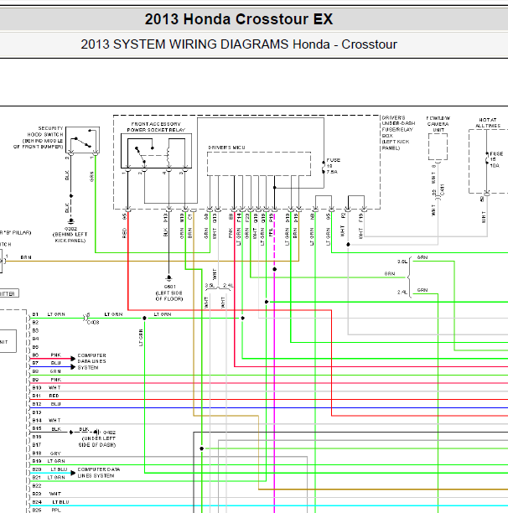Click the vertical PPL label on the dashed purple wire

coord(271,232)
